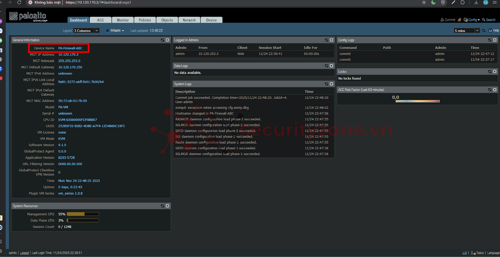The width and height of the screenshot is (500, 257).
Task: Refresh the System Logs widget
Action: click(326, 84)
